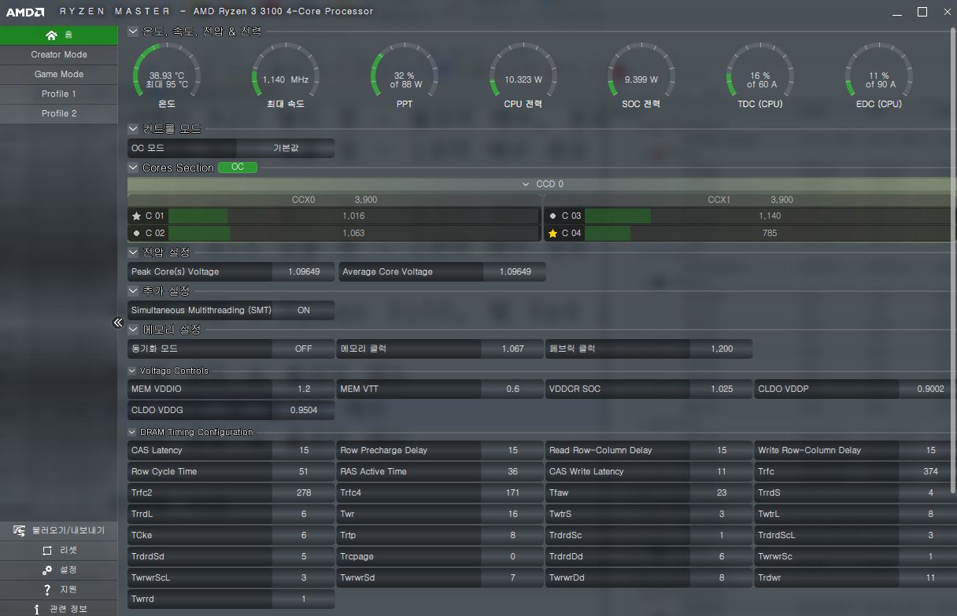Collapse the DRAM Timing Configuration section
This screenshot has width=957, height=616.
(x=132, y=432)
